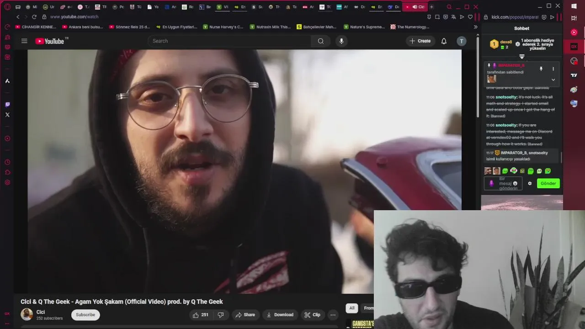Click the dexe8 top gifter name
The width and height of the screenshot is (585, 329).
[x=506, y=42]
